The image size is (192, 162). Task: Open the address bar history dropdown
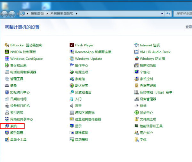tap(162, 13)
